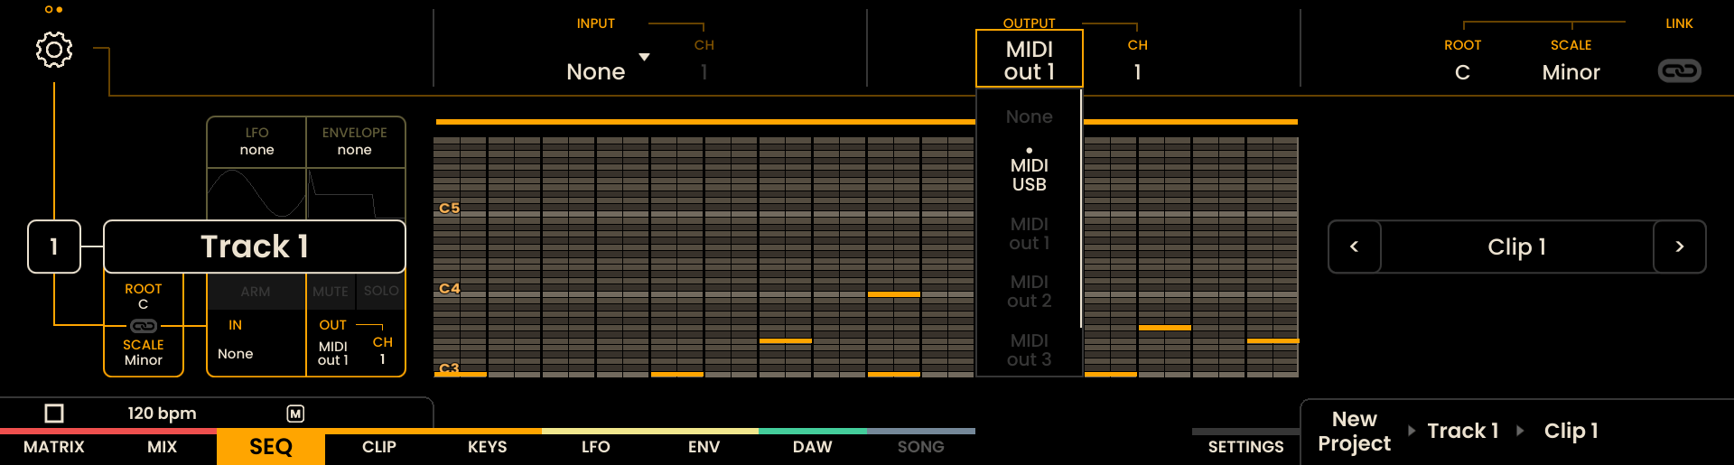
Task: Go to next clip with right chevron
Action: [1680, 246]
